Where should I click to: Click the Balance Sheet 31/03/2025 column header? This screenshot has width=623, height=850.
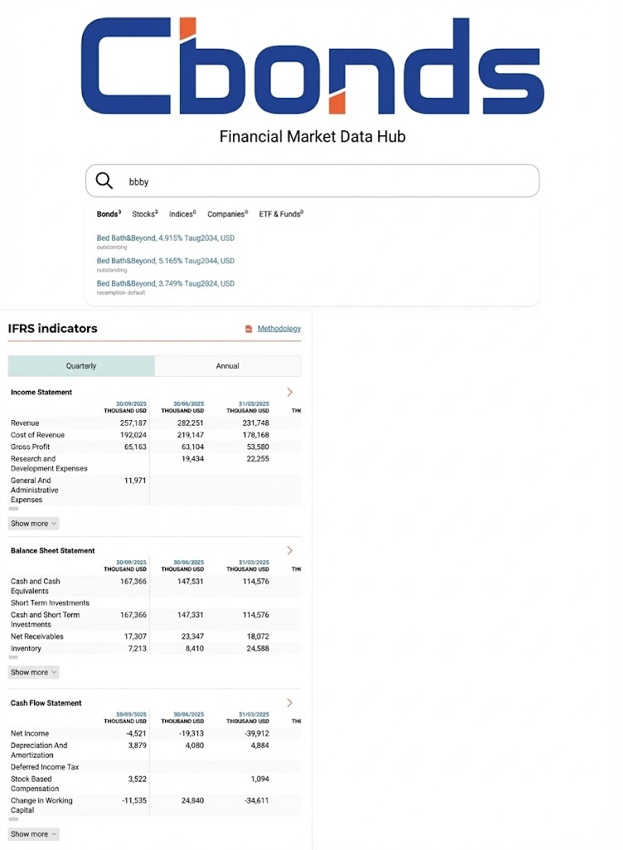pyautogui.click(x=247, y=565)
